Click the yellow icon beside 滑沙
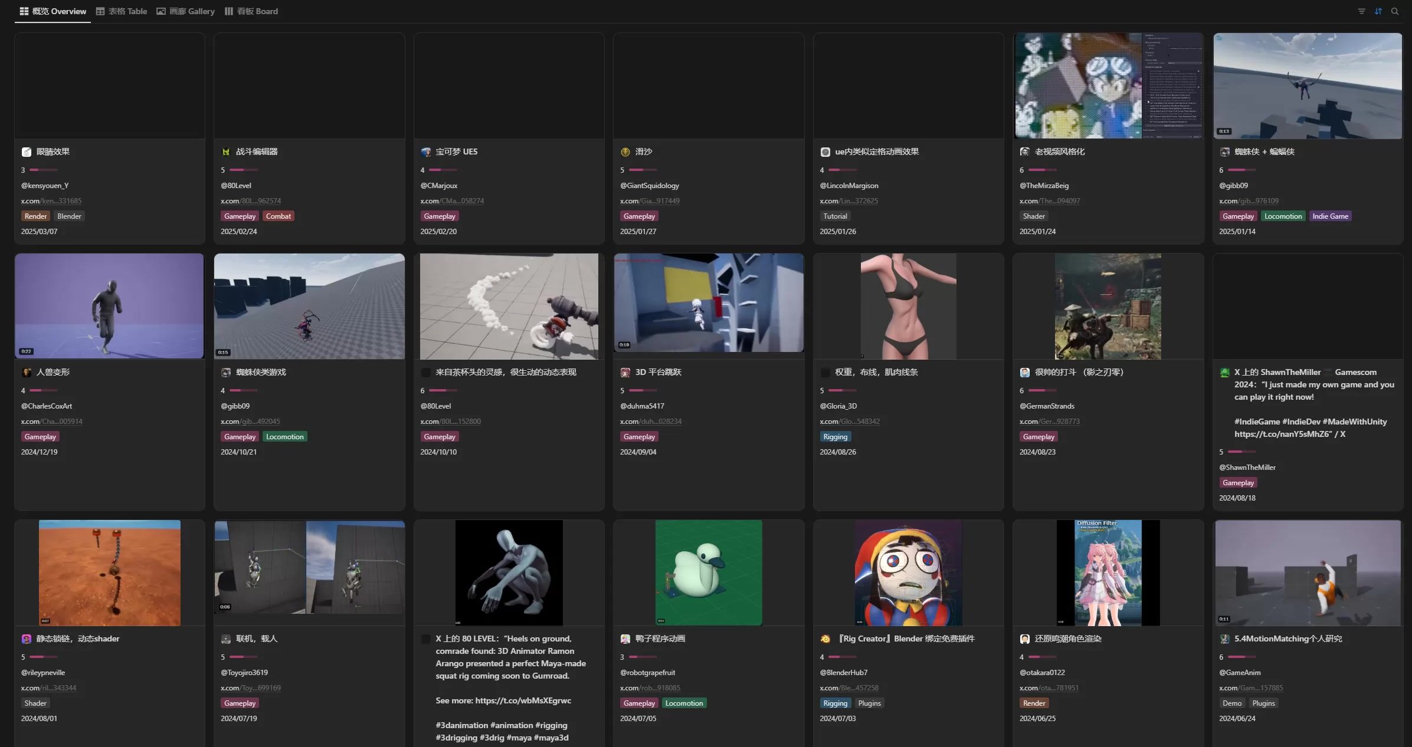1412x747 pixels. pyautogui.click(x=625, y=152)
